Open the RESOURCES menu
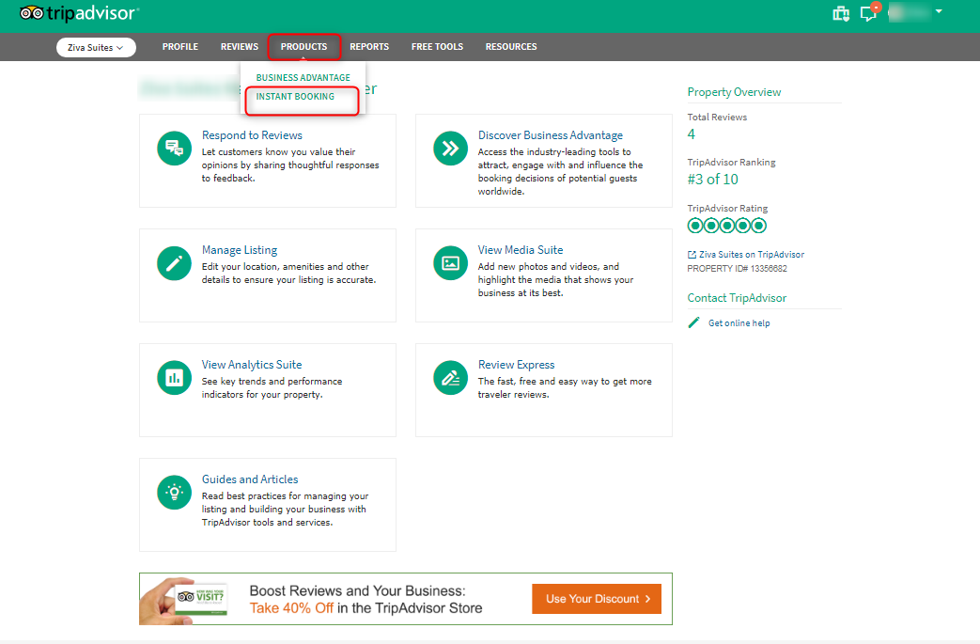 click(x=511, y=47)
